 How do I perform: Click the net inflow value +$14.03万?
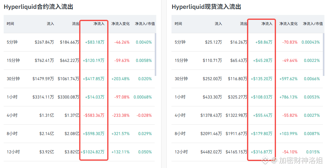click(x=95, y=97)
